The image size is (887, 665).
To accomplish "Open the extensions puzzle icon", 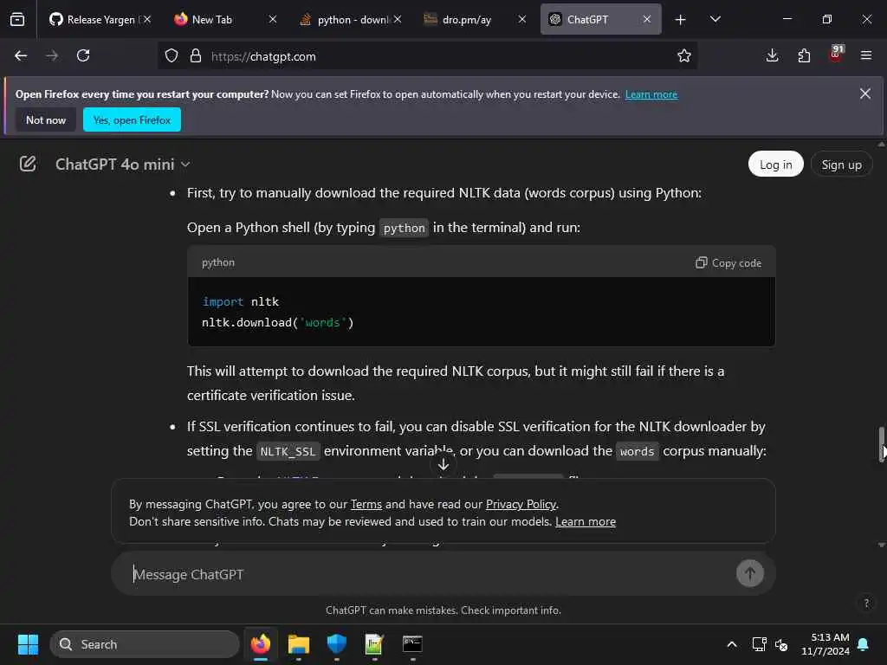I will click(804, 55).
